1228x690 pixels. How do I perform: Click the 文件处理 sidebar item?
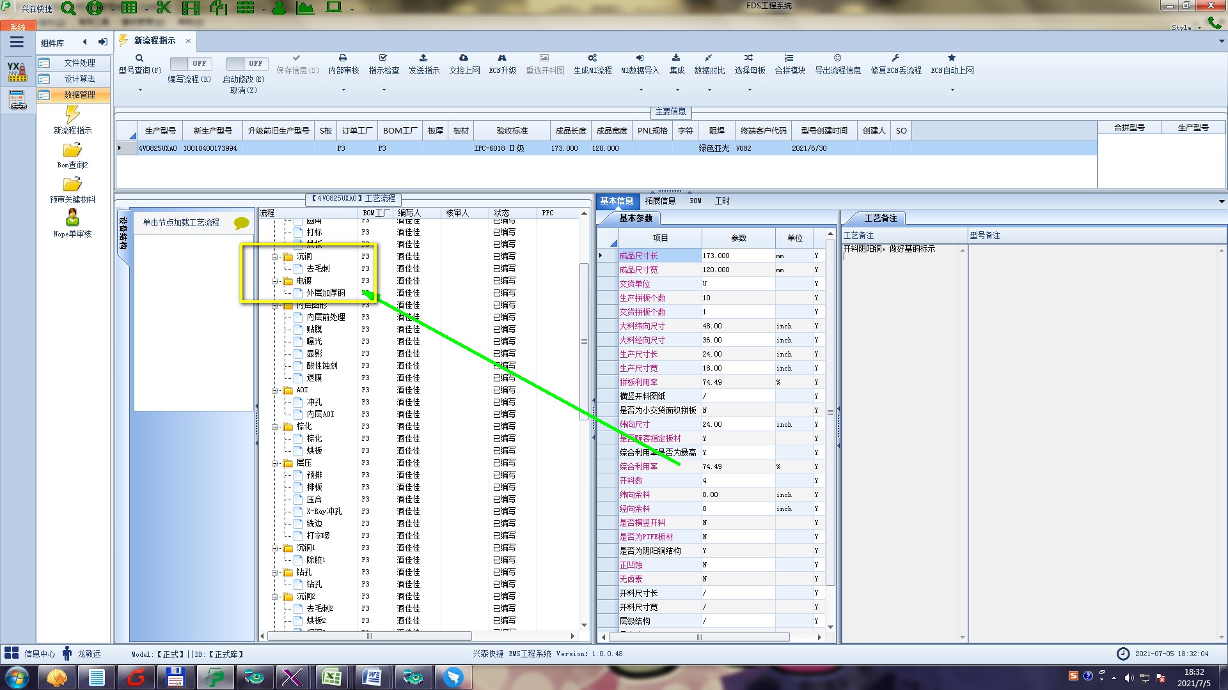point(79,63)
